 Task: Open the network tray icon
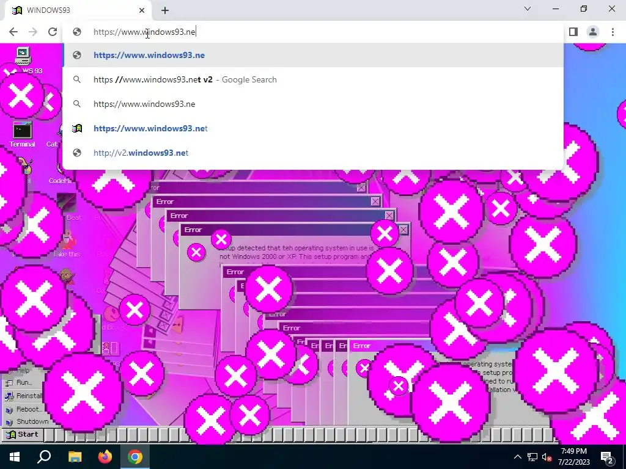(532, 457)
